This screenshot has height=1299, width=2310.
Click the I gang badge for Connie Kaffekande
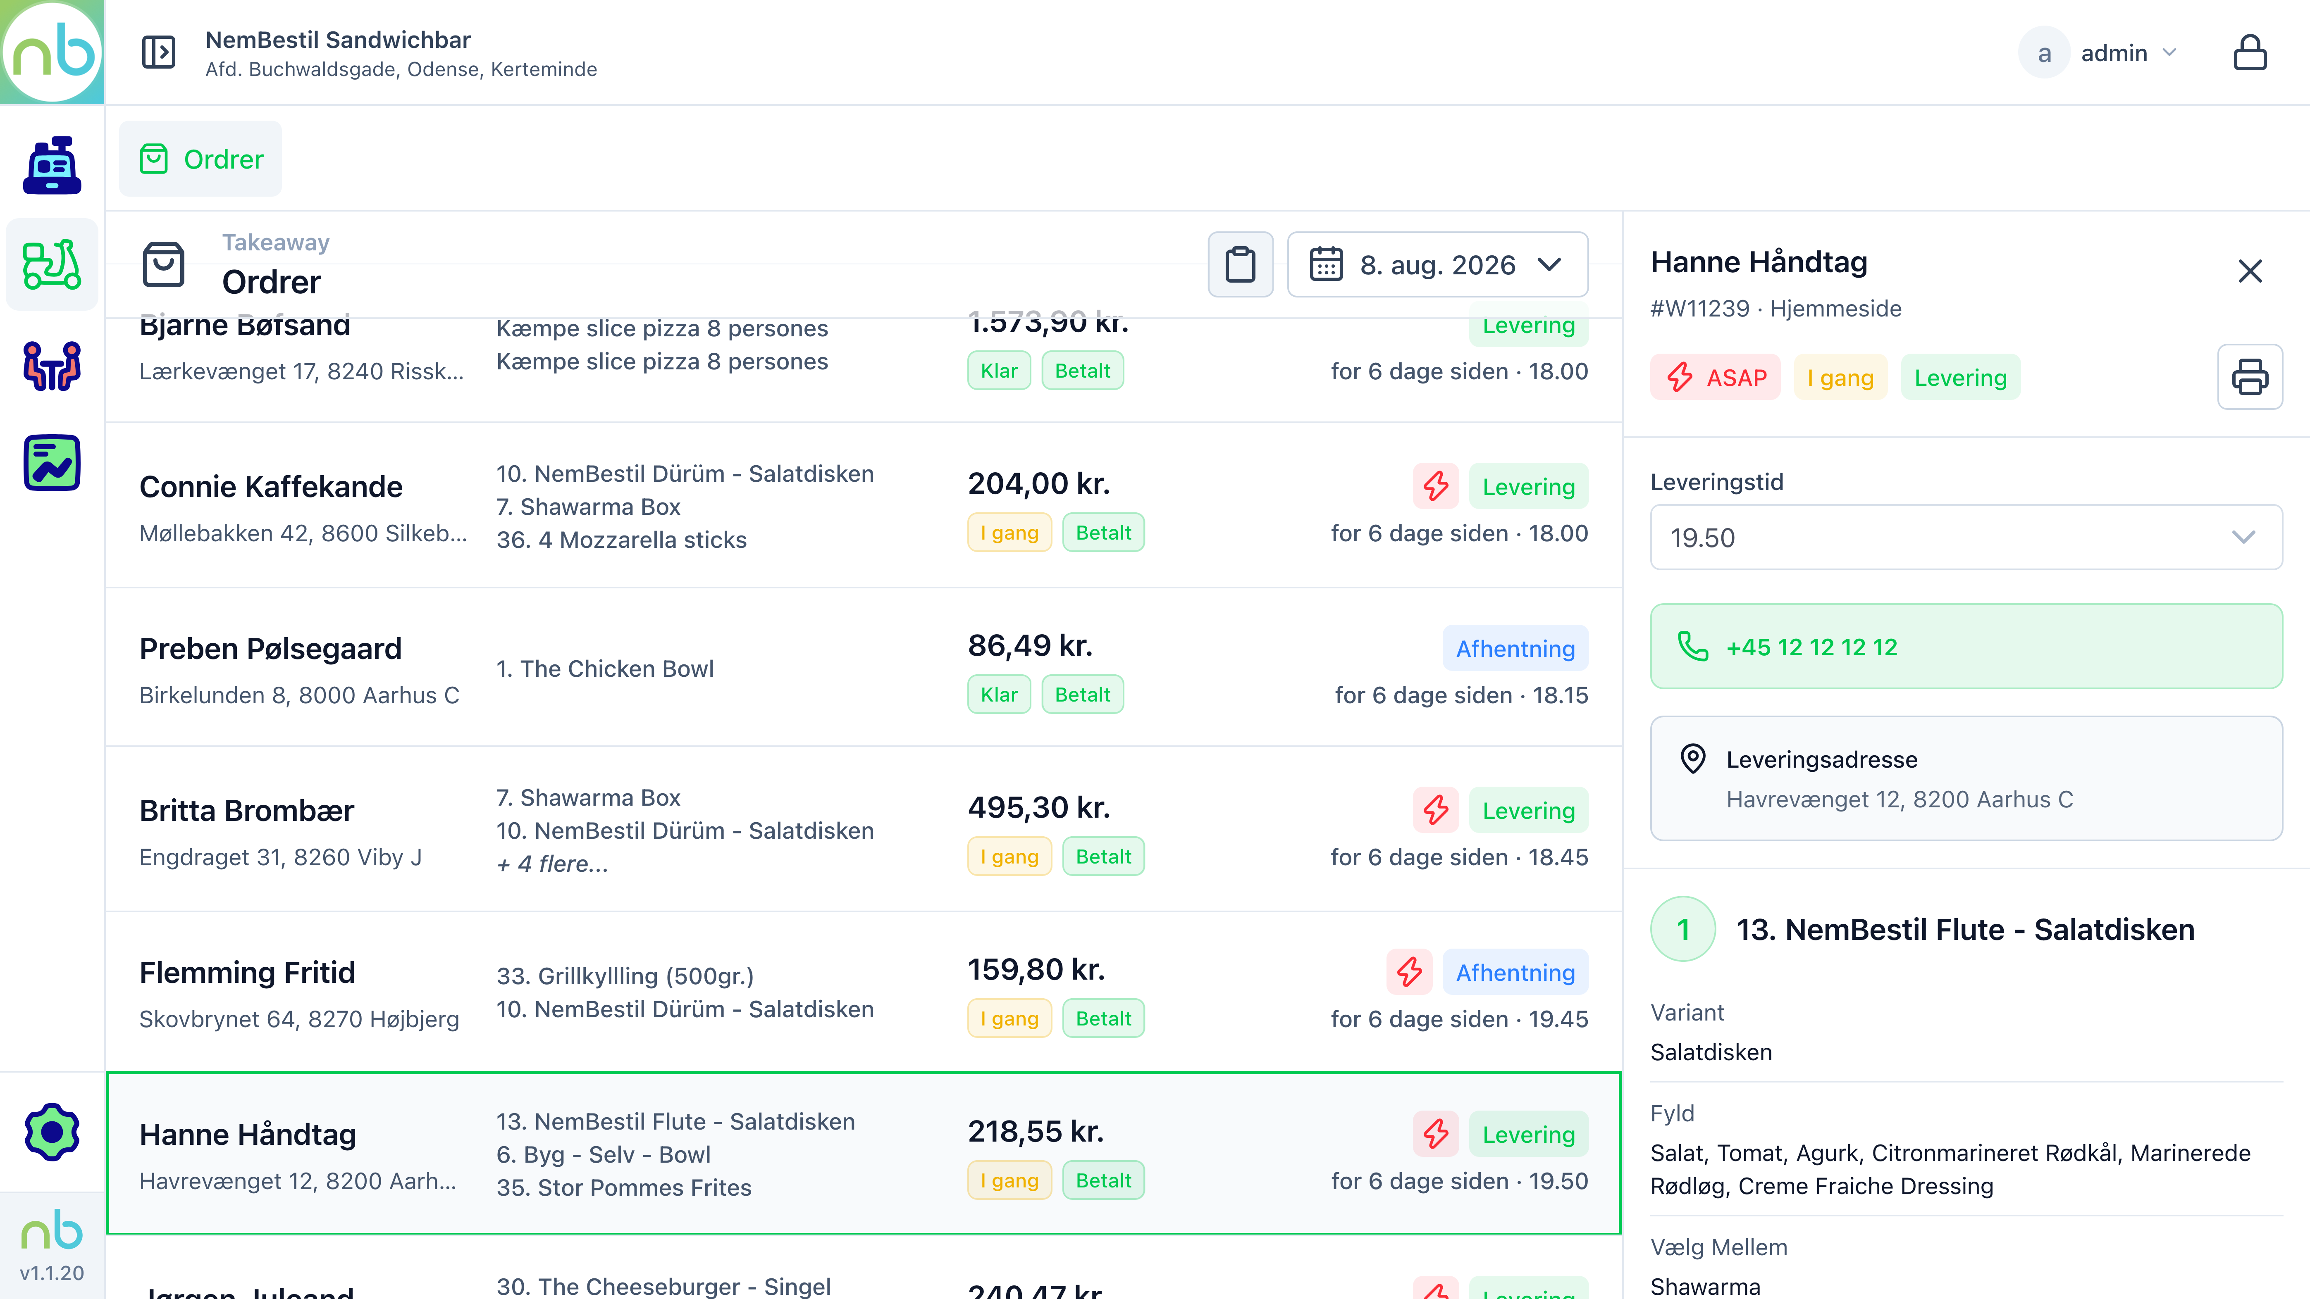click(1010, 533)
